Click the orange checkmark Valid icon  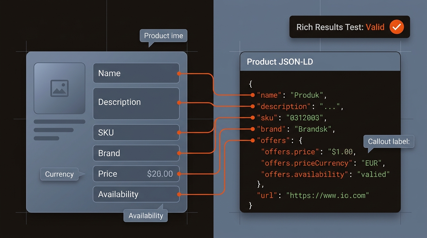[396, 27]
